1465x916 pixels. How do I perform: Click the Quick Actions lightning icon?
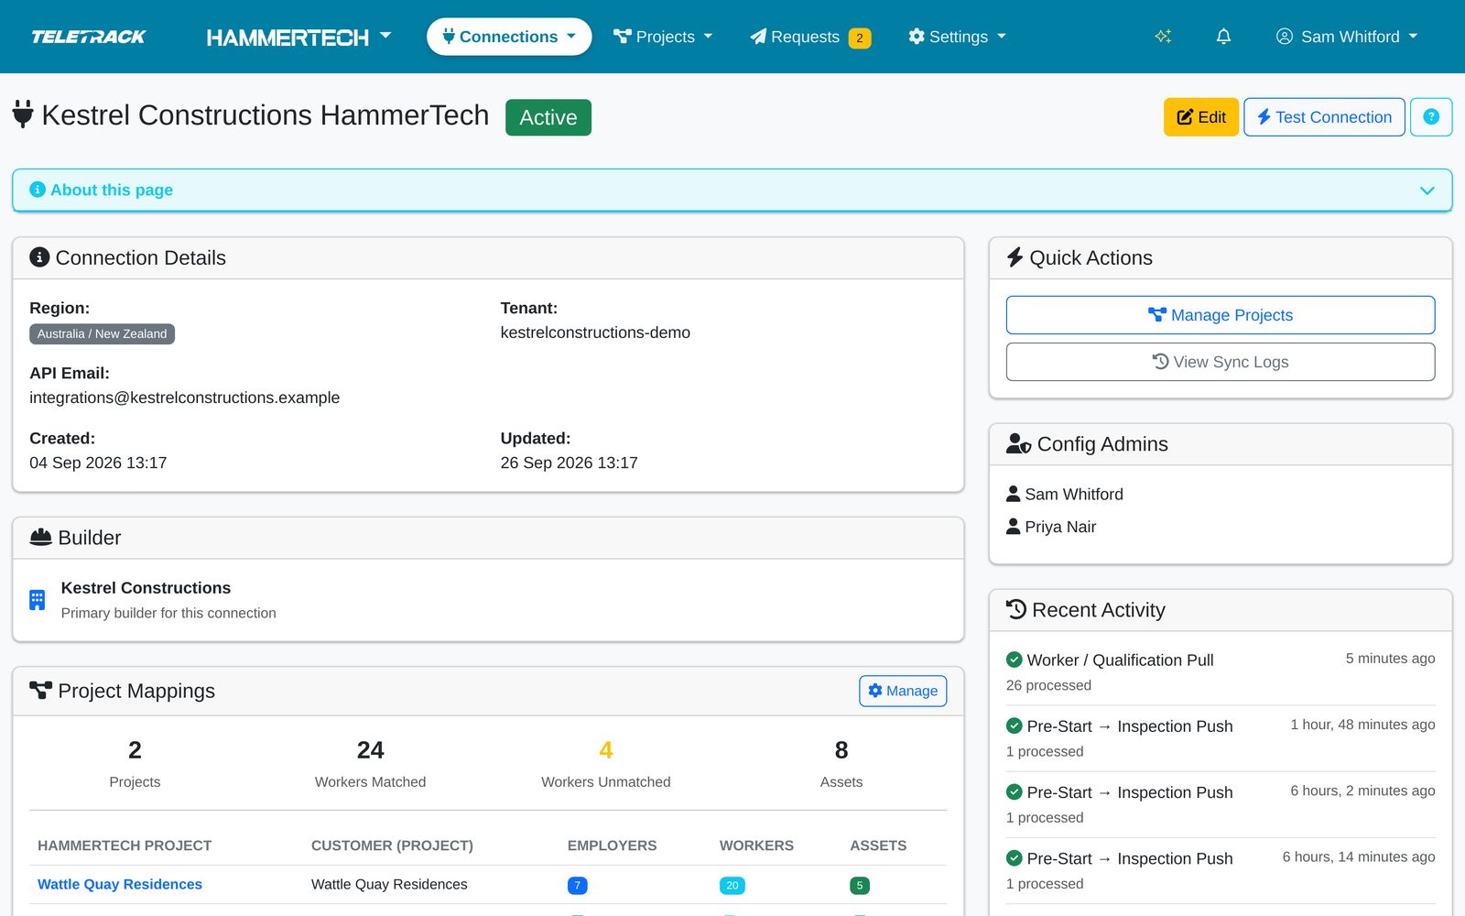click(1015, 257)
